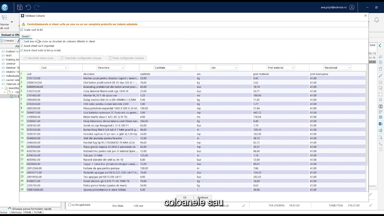Click the column layout sidebar icon

[380, 106]
